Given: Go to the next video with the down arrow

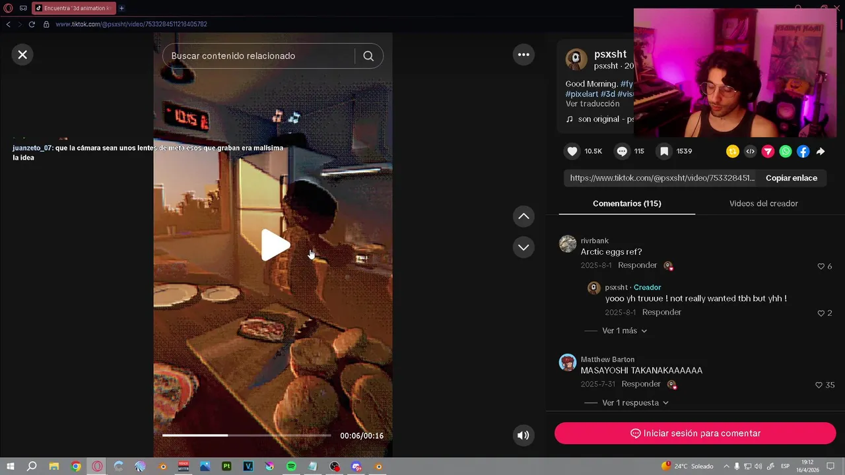Looking at the screenshot, I should pyautogui.click(x=524, y=247).
